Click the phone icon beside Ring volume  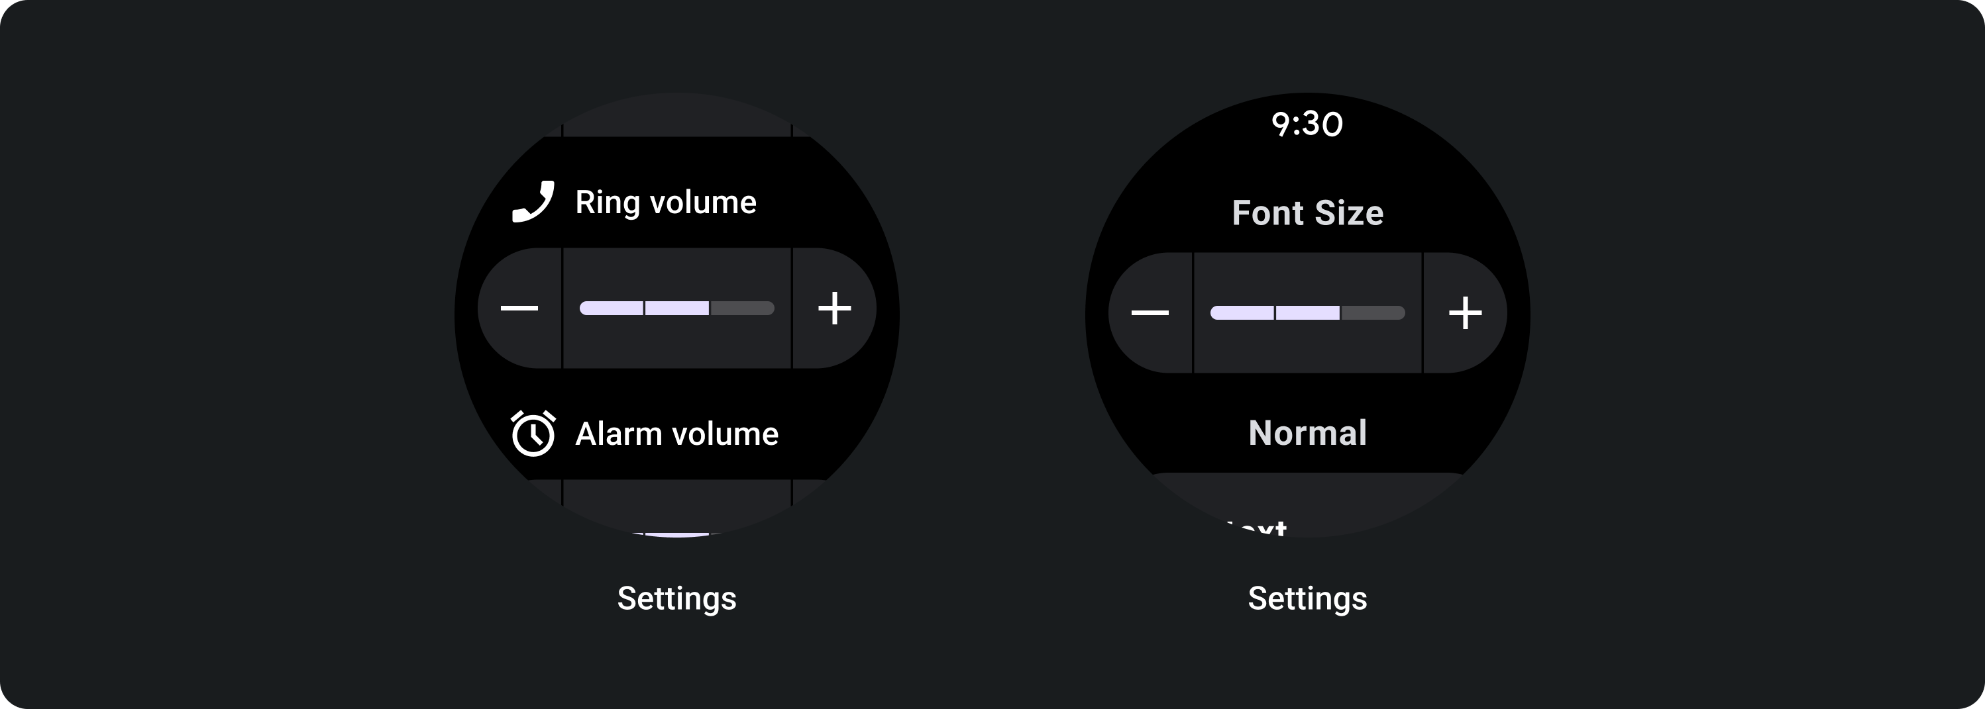pyautogui.click(x=533, y=203)
